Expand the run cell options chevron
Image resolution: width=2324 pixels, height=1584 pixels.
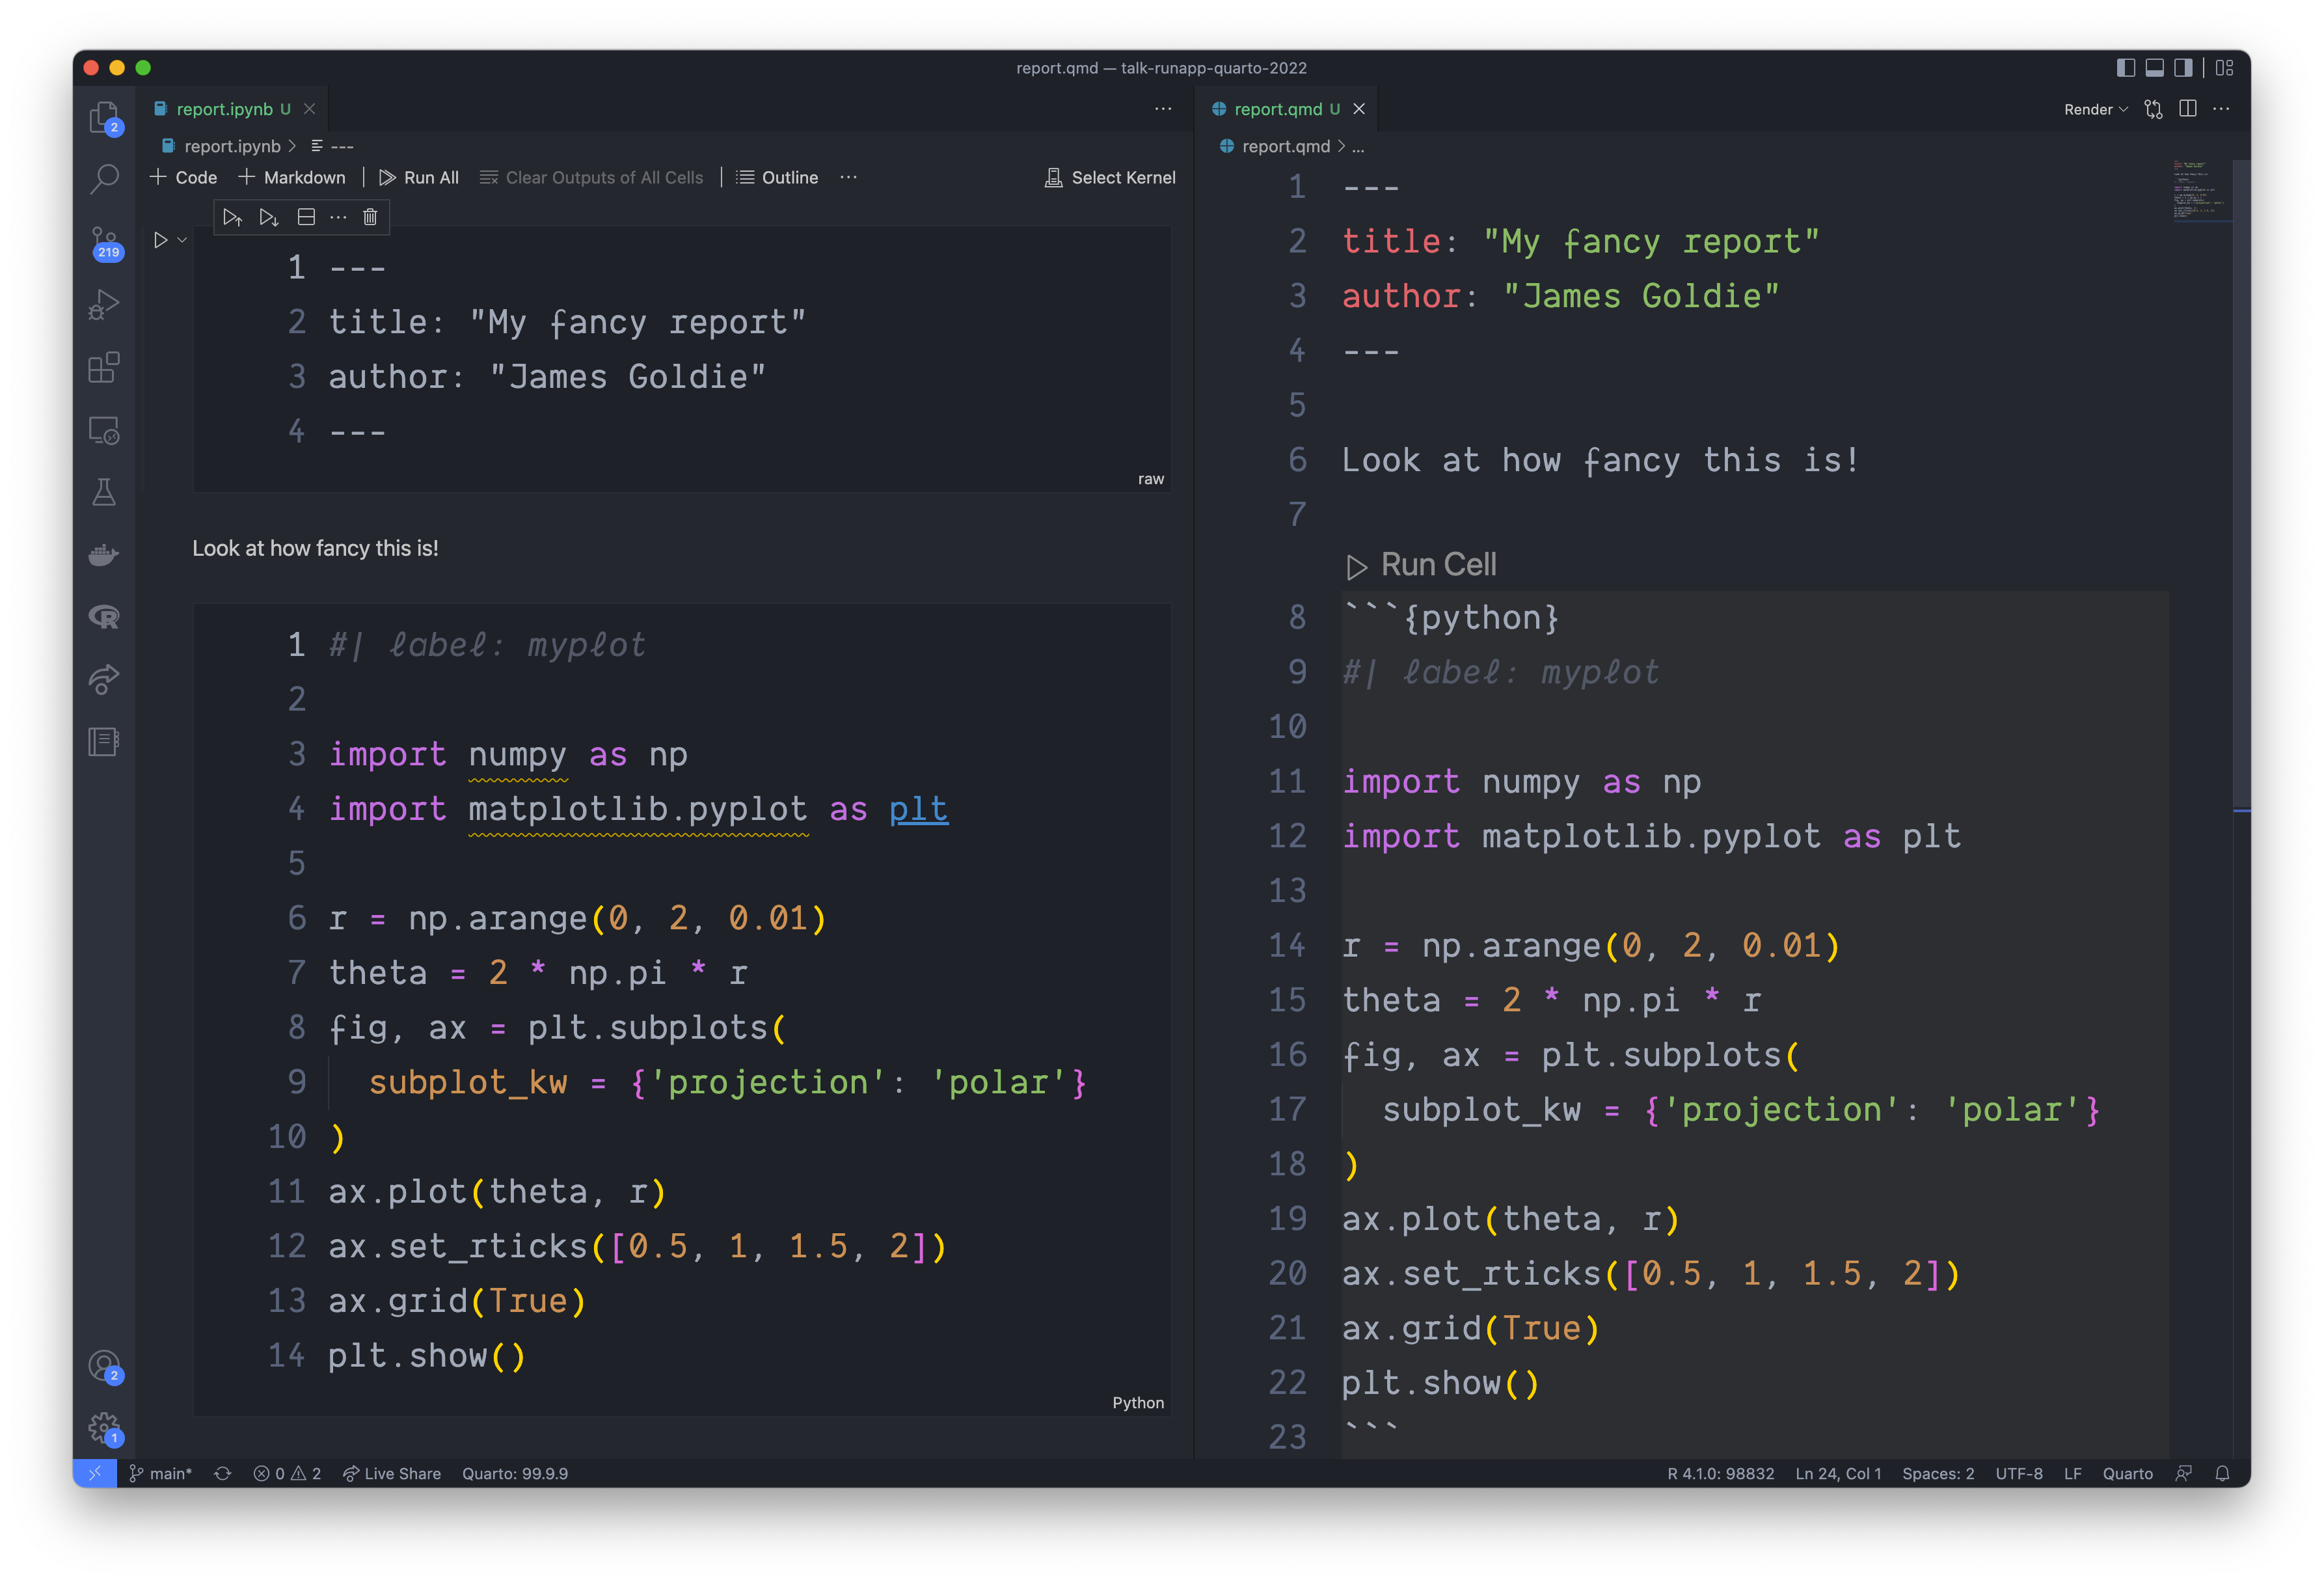pos(182,240)
